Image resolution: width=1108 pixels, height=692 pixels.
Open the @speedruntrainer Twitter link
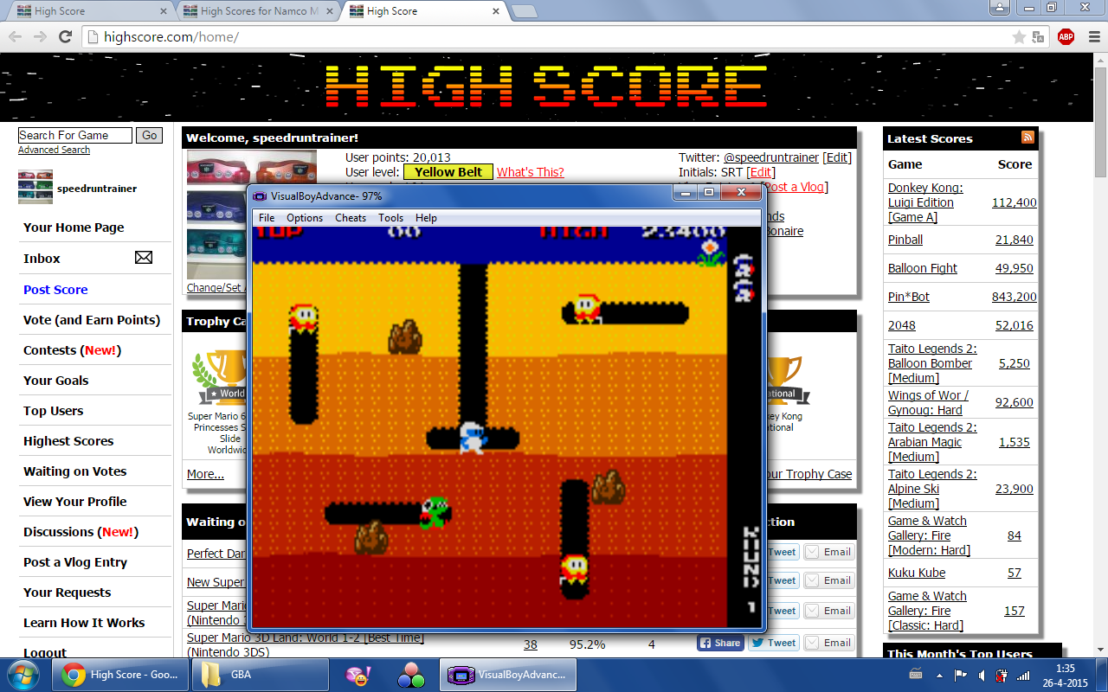771,157
